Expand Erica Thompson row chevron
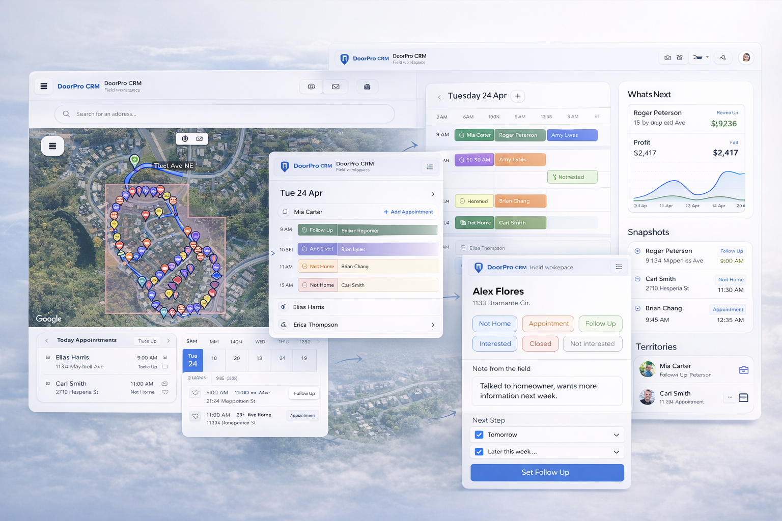The width and height of the screenshot is (782, 521). (433, 325)
